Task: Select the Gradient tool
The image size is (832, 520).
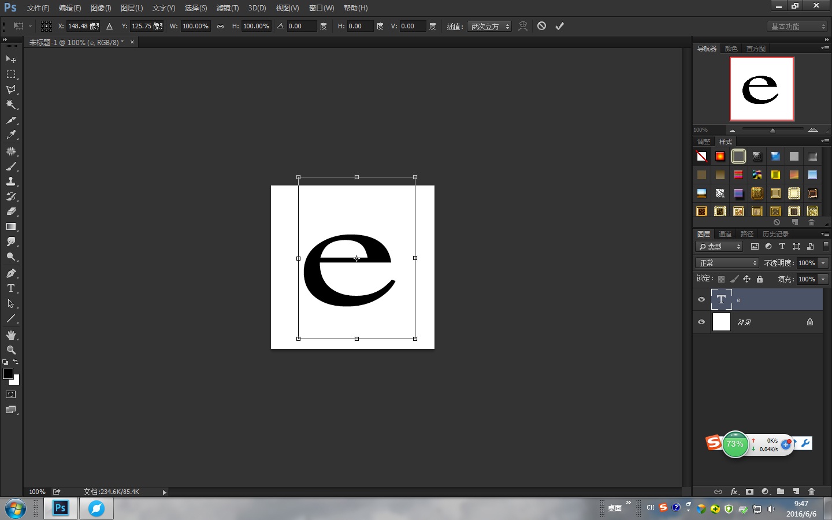Action: (11, 226)
